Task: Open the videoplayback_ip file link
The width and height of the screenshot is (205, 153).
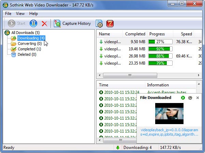Action: [169, 132]
